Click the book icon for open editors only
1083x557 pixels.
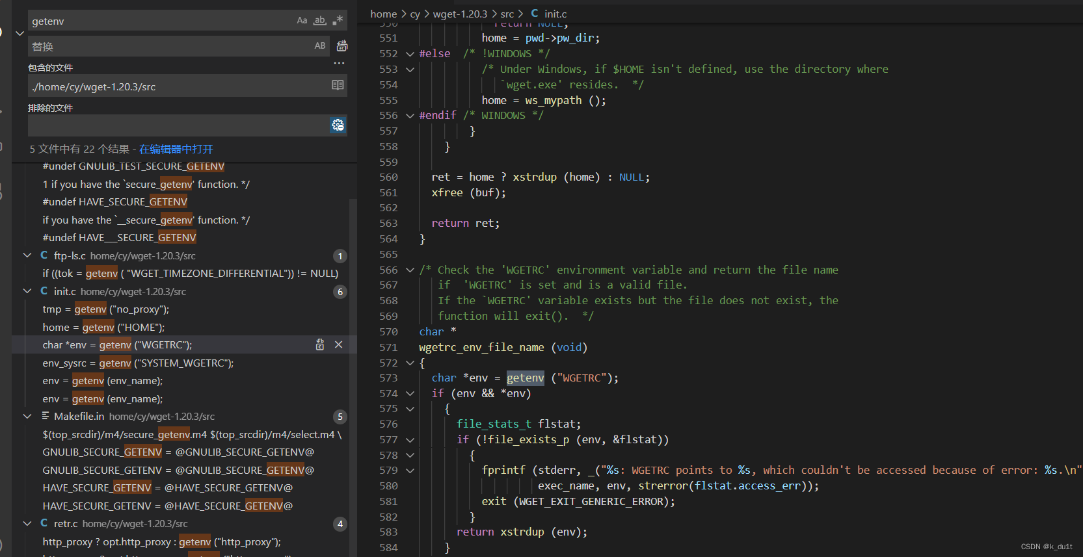pyautogui.click(x=338, y=85)
